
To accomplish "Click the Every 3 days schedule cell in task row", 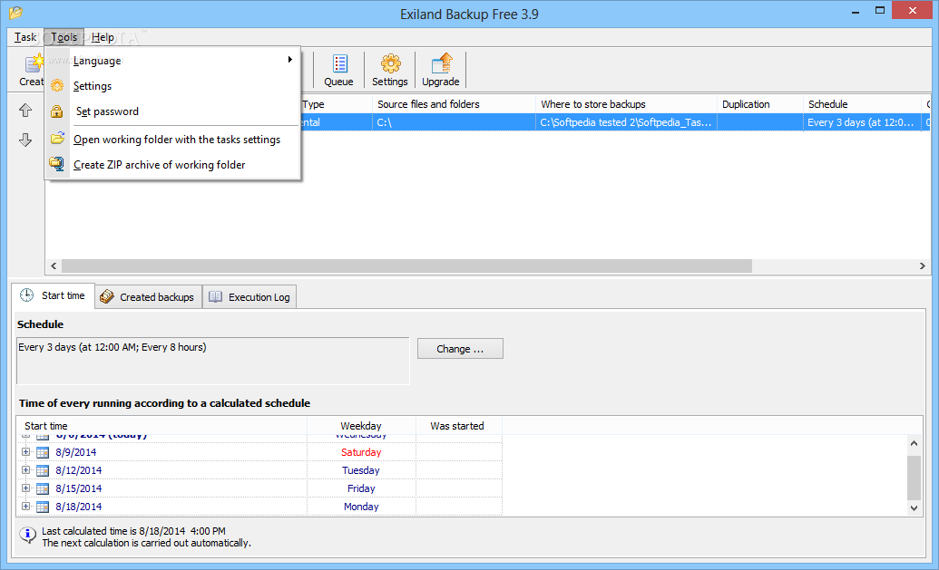I will [x=863, y=122].
